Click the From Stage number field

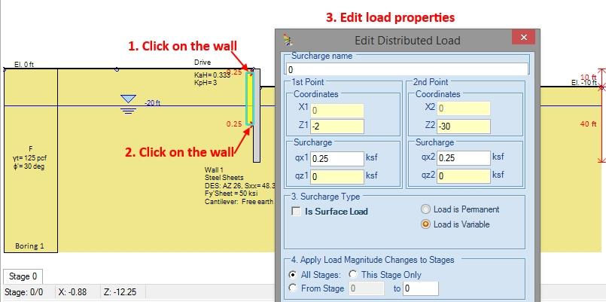[367, 288]
